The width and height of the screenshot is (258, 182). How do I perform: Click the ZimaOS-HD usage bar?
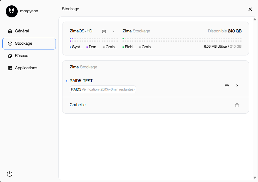[x=94, y=40]
